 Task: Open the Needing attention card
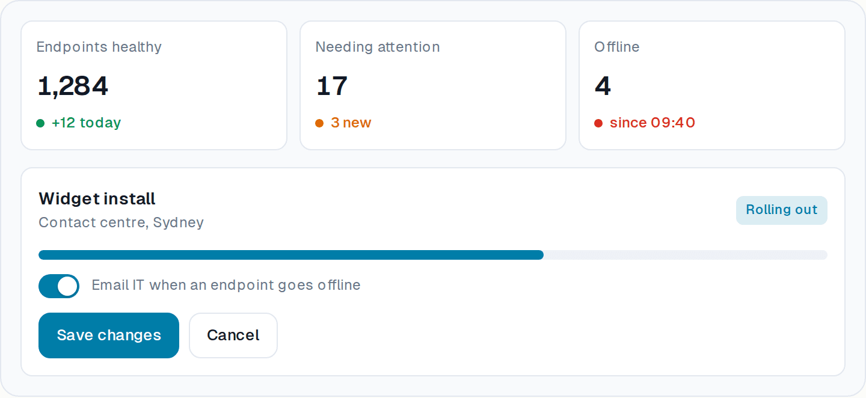point(433,85)
